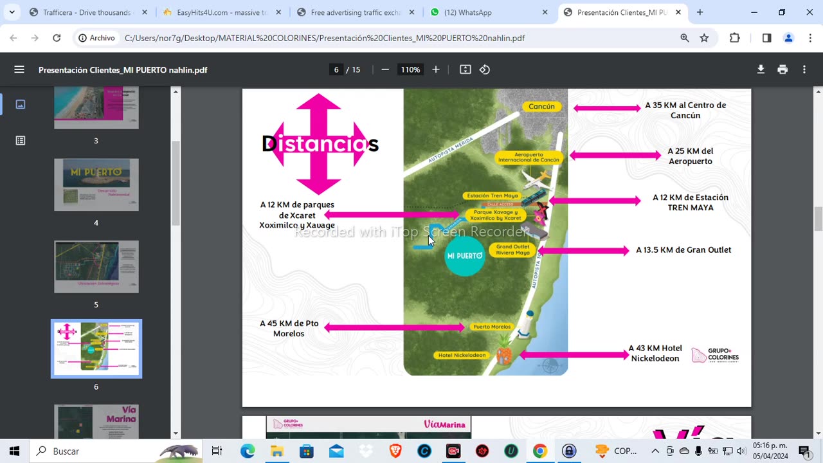Open the Chrome three-dot menu

809,38
